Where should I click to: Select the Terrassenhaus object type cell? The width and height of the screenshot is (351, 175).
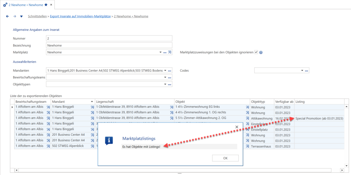[262, 146]
